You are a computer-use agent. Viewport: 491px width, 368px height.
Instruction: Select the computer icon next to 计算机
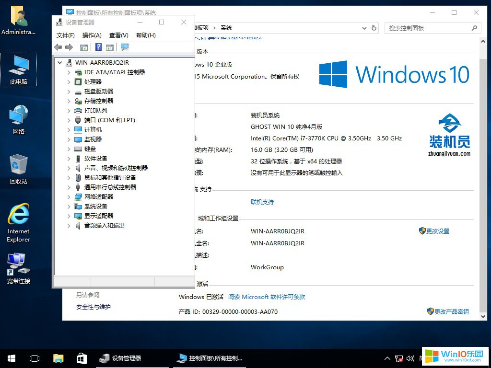(78, 130)
